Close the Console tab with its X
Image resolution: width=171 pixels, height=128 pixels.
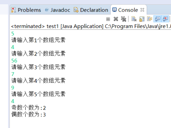(142, 10)
